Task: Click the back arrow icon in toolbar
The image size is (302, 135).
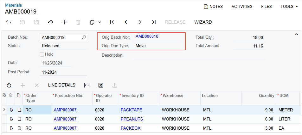Action: (x=9, y=22)
